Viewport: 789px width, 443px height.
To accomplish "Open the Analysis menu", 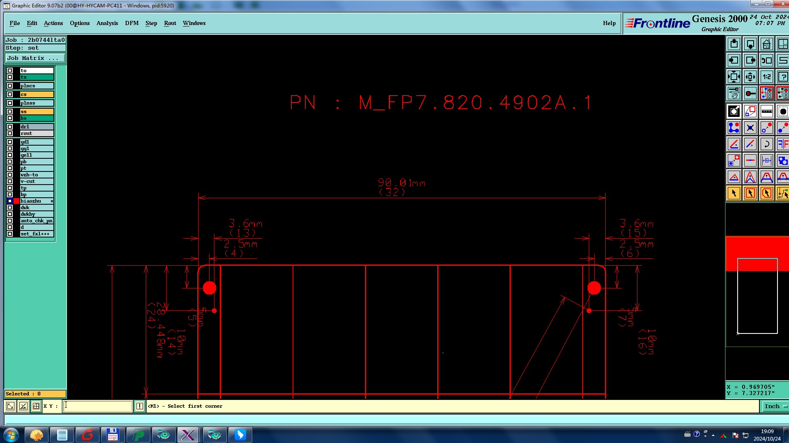I will click(107, 23).
